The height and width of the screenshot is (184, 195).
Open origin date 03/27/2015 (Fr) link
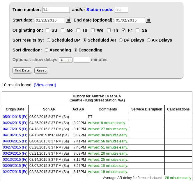point(15,147)
